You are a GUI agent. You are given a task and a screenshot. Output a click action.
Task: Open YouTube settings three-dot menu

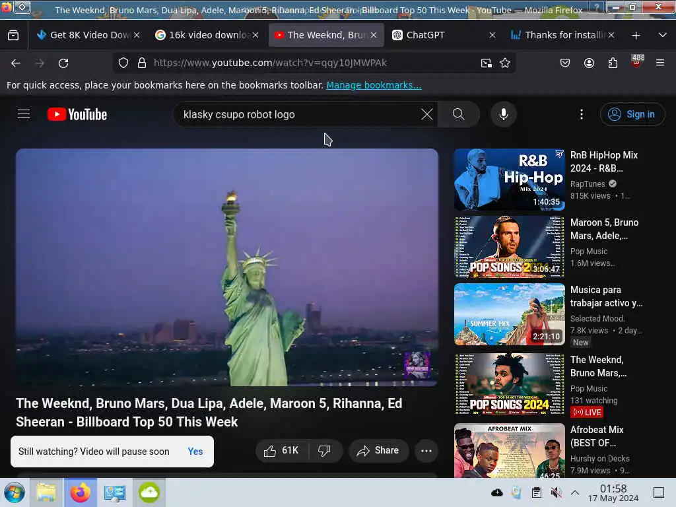[x=582, y=114]
